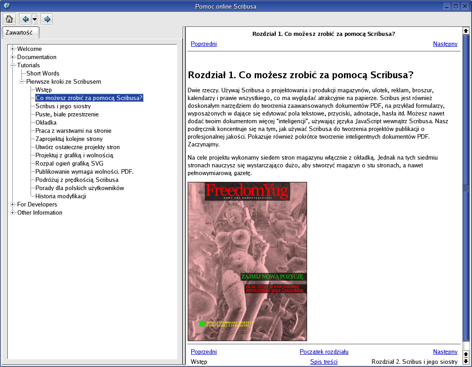
Task: Follow the Początek rozdziału link
Action: [x=323, y=352]
